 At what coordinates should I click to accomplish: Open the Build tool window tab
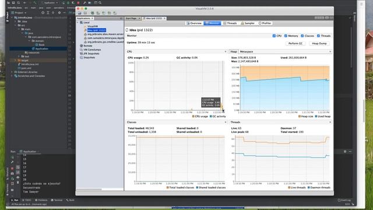[x=71, y=200]
